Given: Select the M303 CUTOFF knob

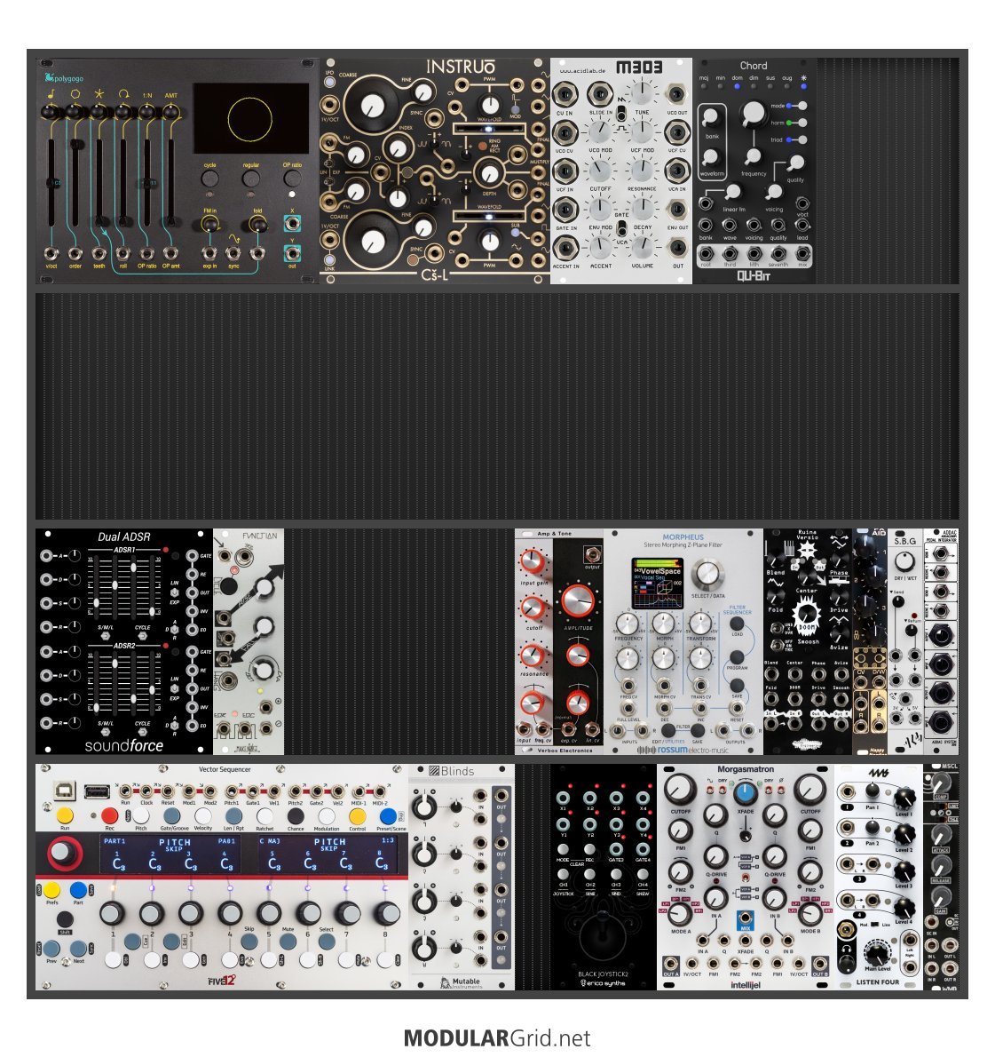Looking at the screenshot, I should (x=599, y=170).
